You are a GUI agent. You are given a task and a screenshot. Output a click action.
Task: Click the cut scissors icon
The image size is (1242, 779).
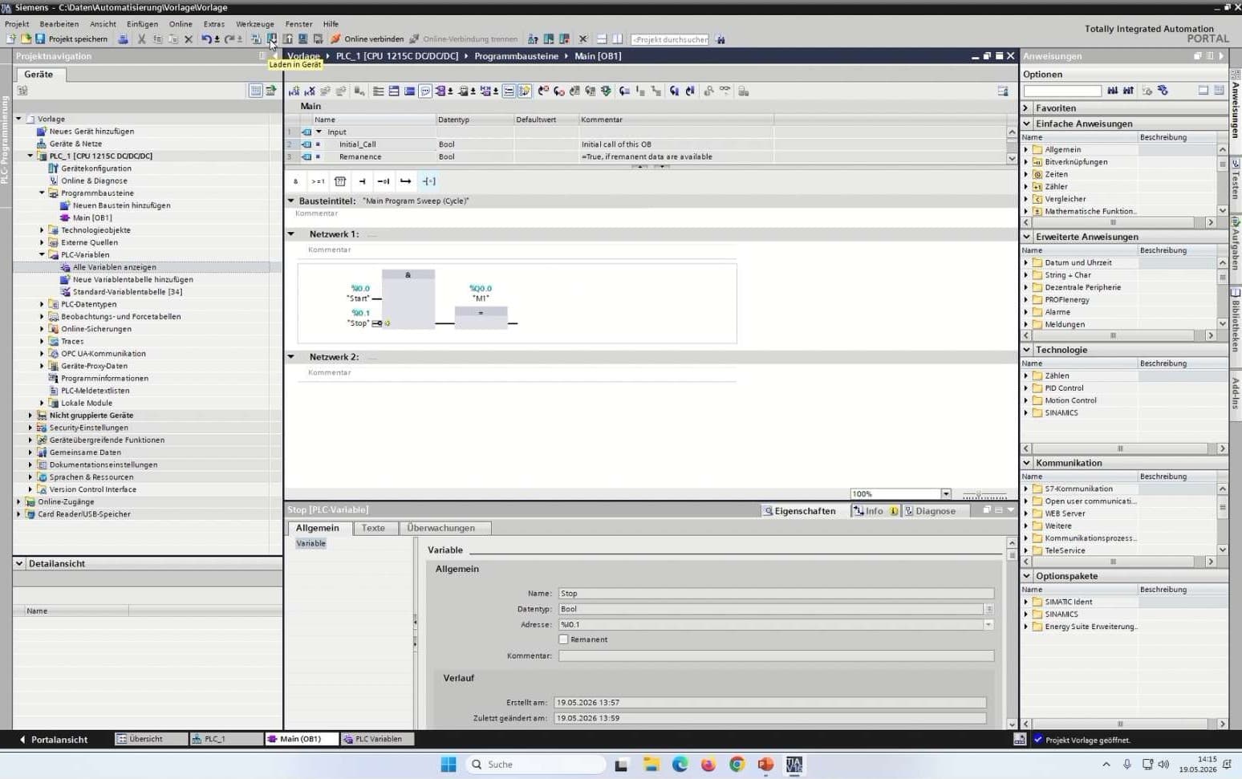pyautogui.click(x=142, y=39)
